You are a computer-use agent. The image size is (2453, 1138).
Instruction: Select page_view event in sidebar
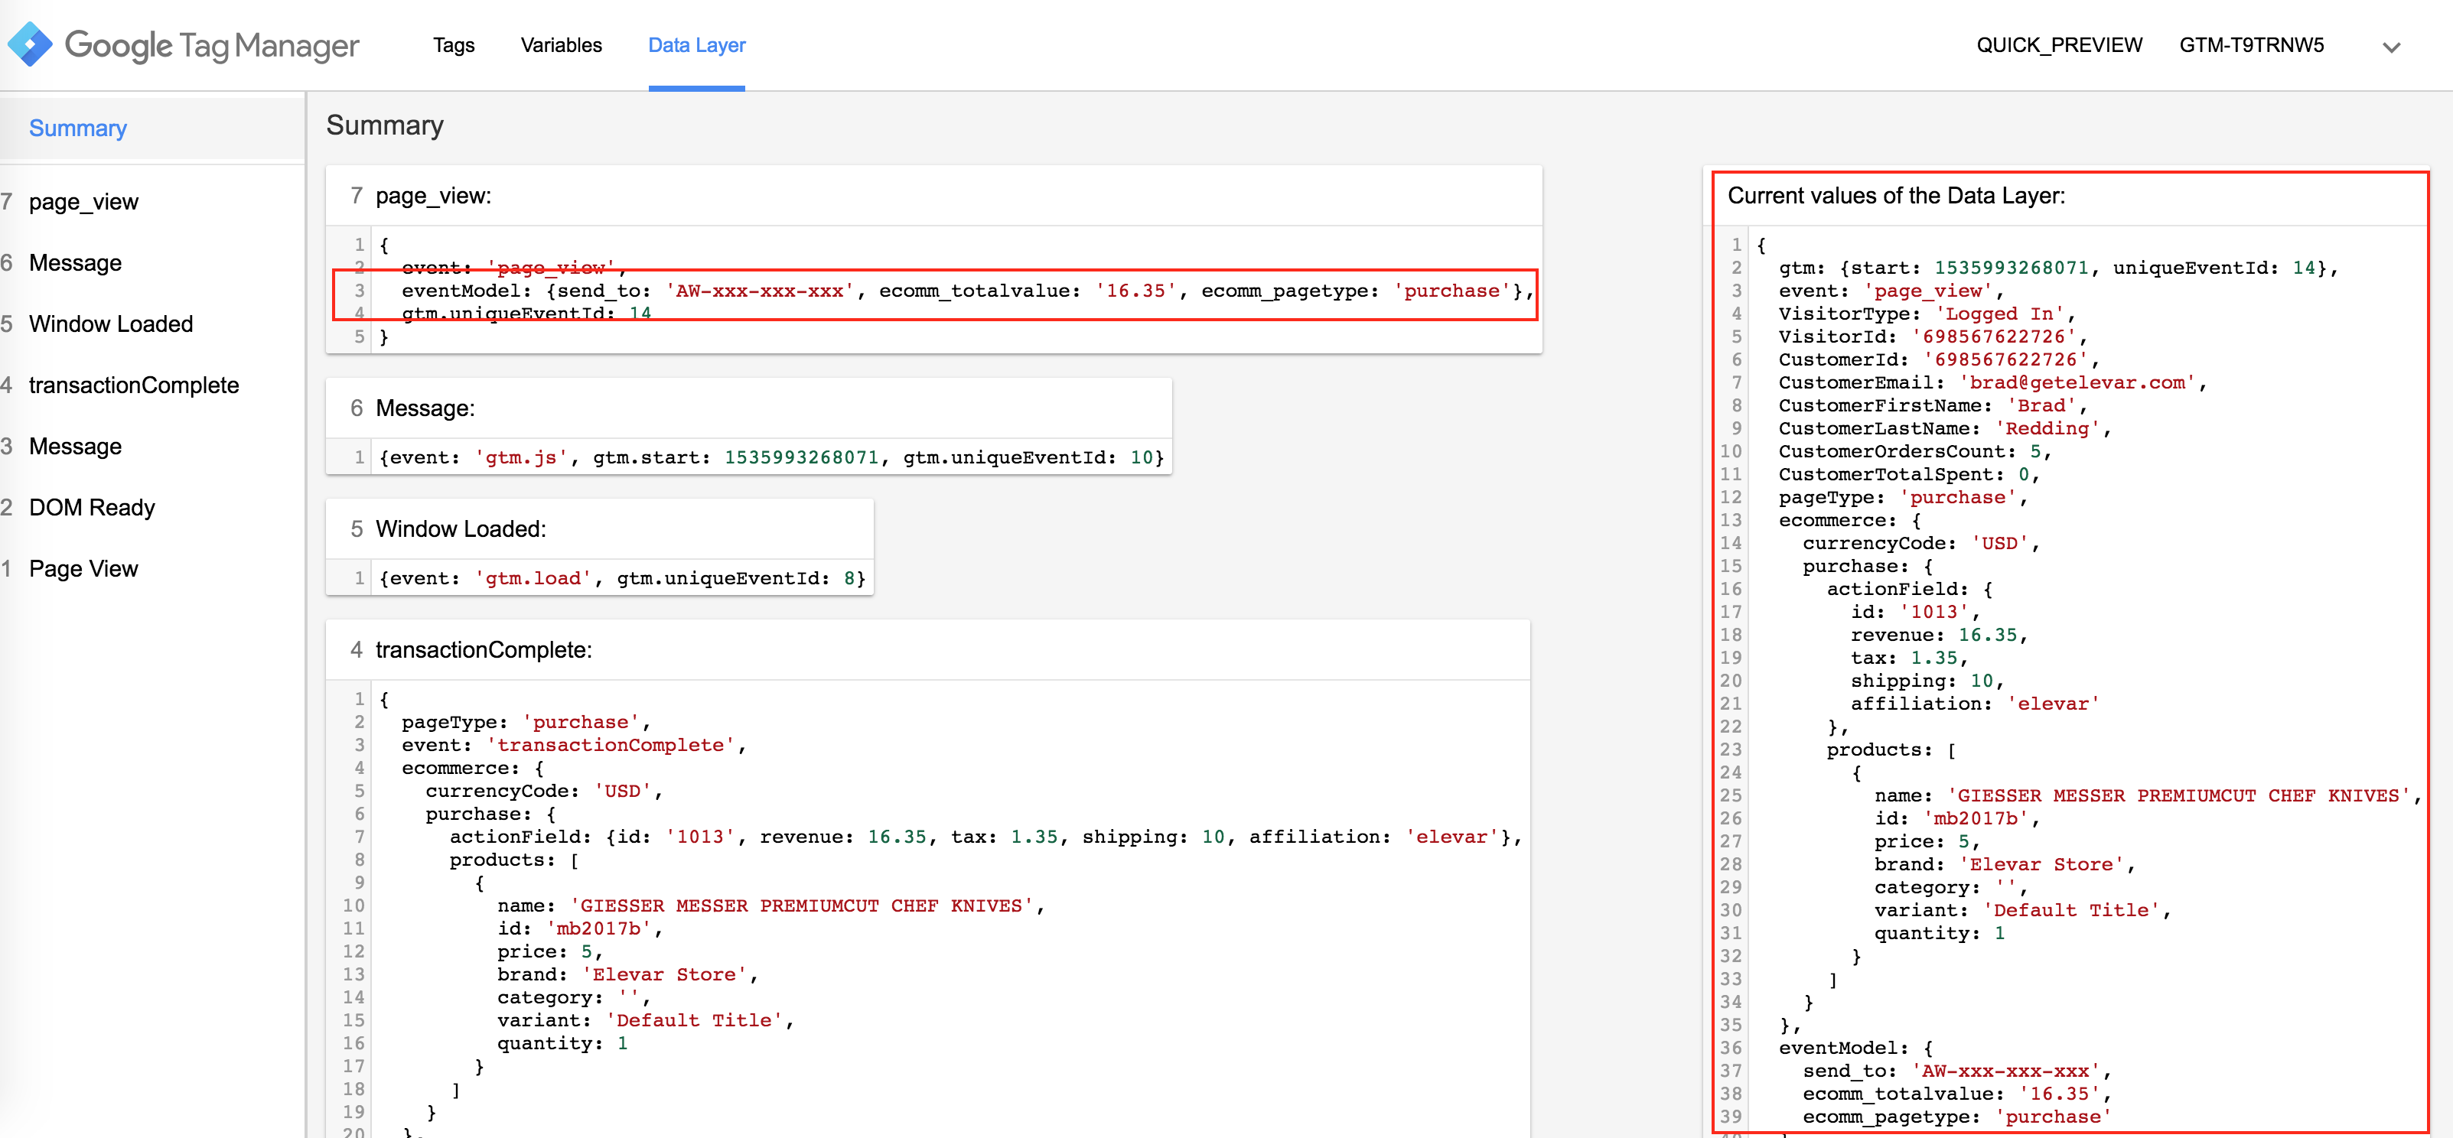[x=84, y=202]
